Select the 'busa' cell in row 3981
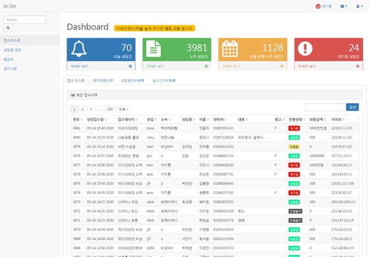The width and height of the screenshot is (369, 257). (x=150, y=128)
